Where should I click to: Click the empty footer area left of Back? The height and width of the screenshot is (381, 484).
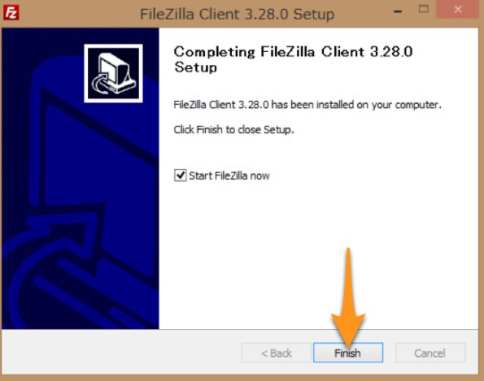(x=122, y=353)
